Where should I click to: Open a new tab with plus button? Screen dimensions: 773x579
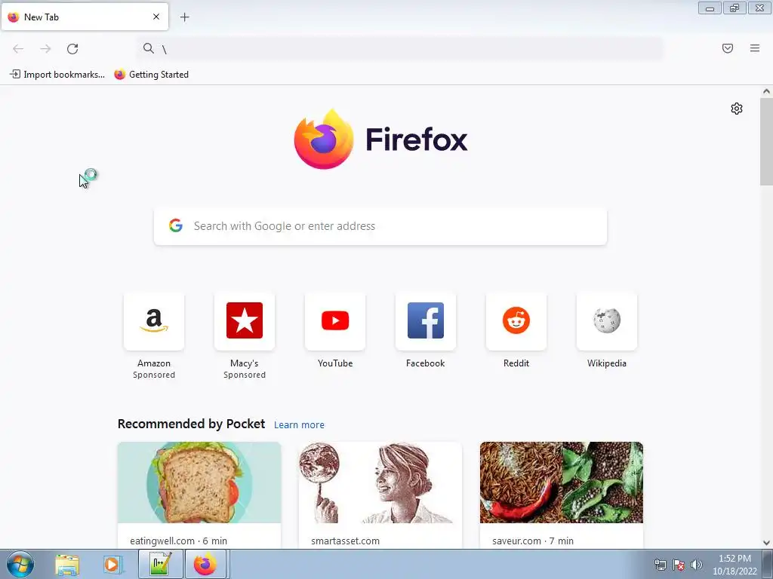[x=184, y=17]
